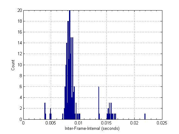The image size is (179, 134).
Task: Click the tallest histogram bar reaching count 20
Action: click(70, 65)
